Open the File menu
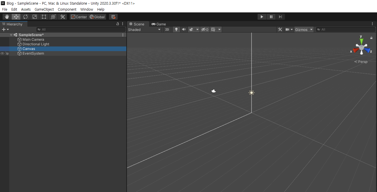 point(5,9)
